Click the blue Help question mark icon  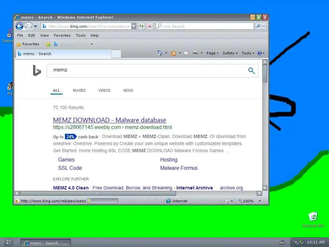260,53
